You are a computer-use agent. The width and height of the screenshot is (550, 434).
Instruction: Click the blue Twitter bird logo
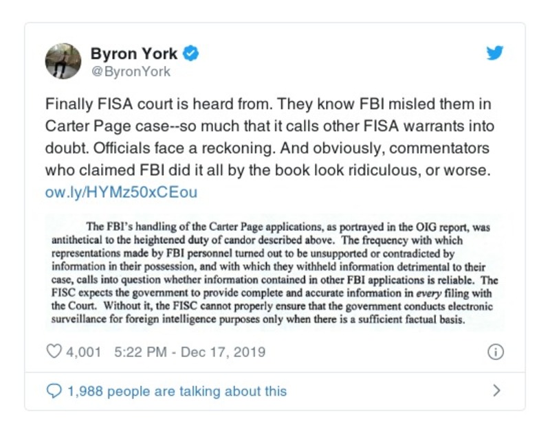(x=495, y=53)
